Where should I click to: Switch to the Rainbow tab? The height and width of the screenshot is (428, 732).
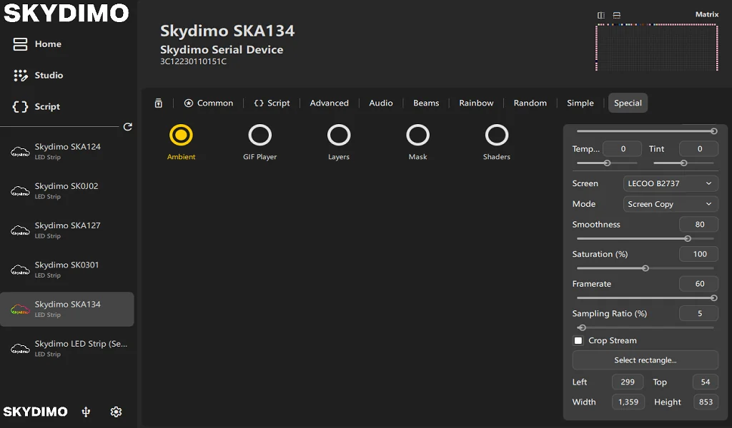pyautogui.click(x=476, y=103)
